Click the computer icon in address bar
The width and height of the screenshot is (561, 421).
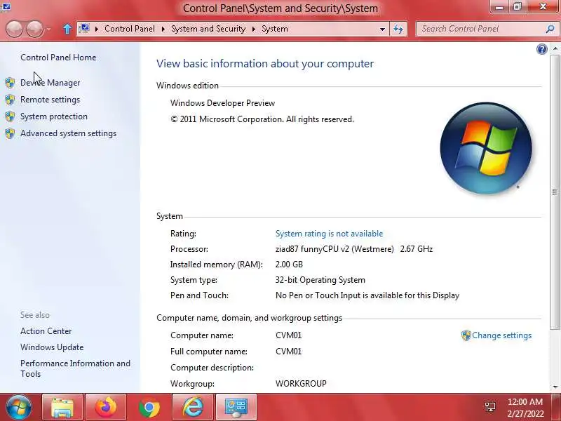(84, 29)
